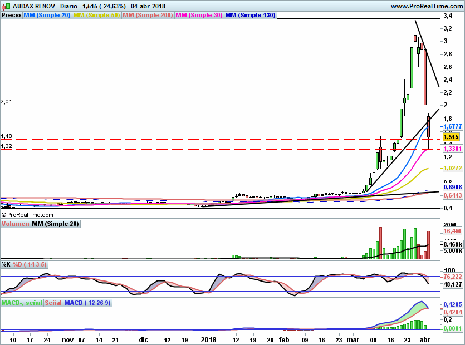
Task: Select the 2,01 horizontal line label
Action: point(6,102)
